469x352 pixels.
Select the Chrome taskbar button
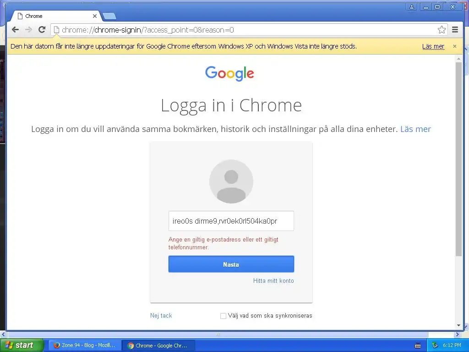point(159,345)
